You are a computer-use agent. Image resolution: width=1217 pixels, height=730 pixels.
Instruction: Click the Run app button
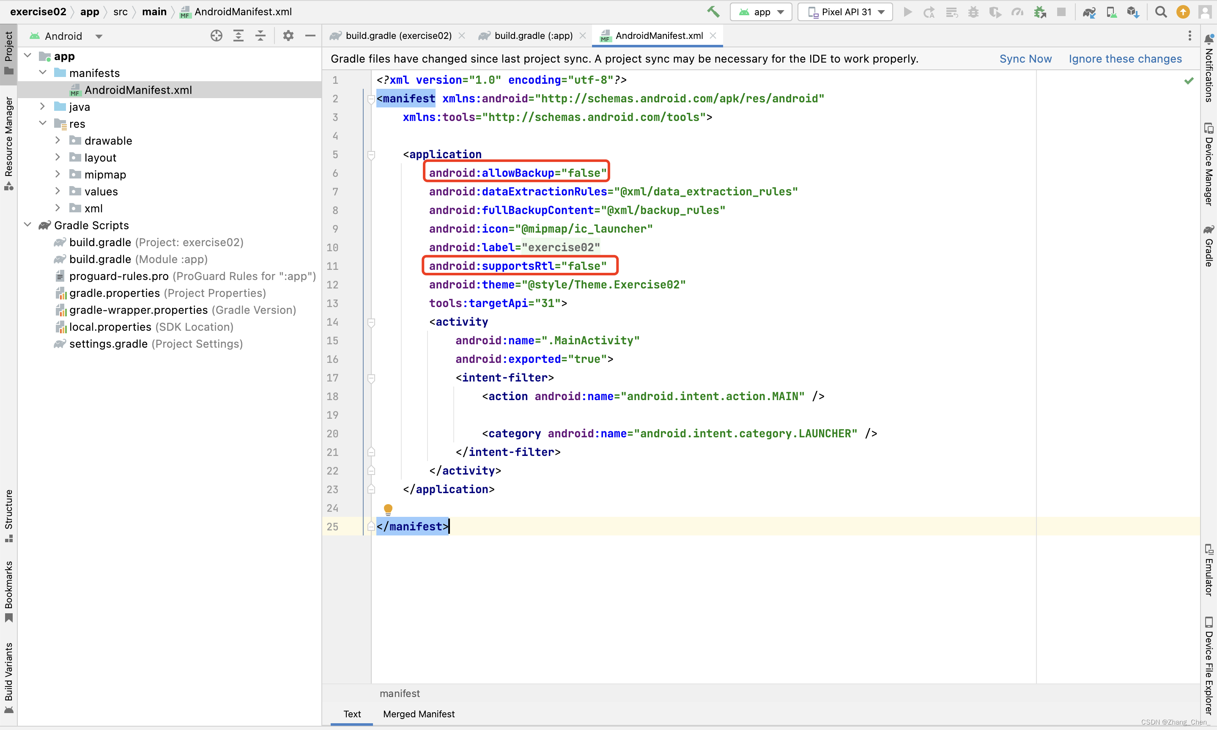tap(907, 12)
